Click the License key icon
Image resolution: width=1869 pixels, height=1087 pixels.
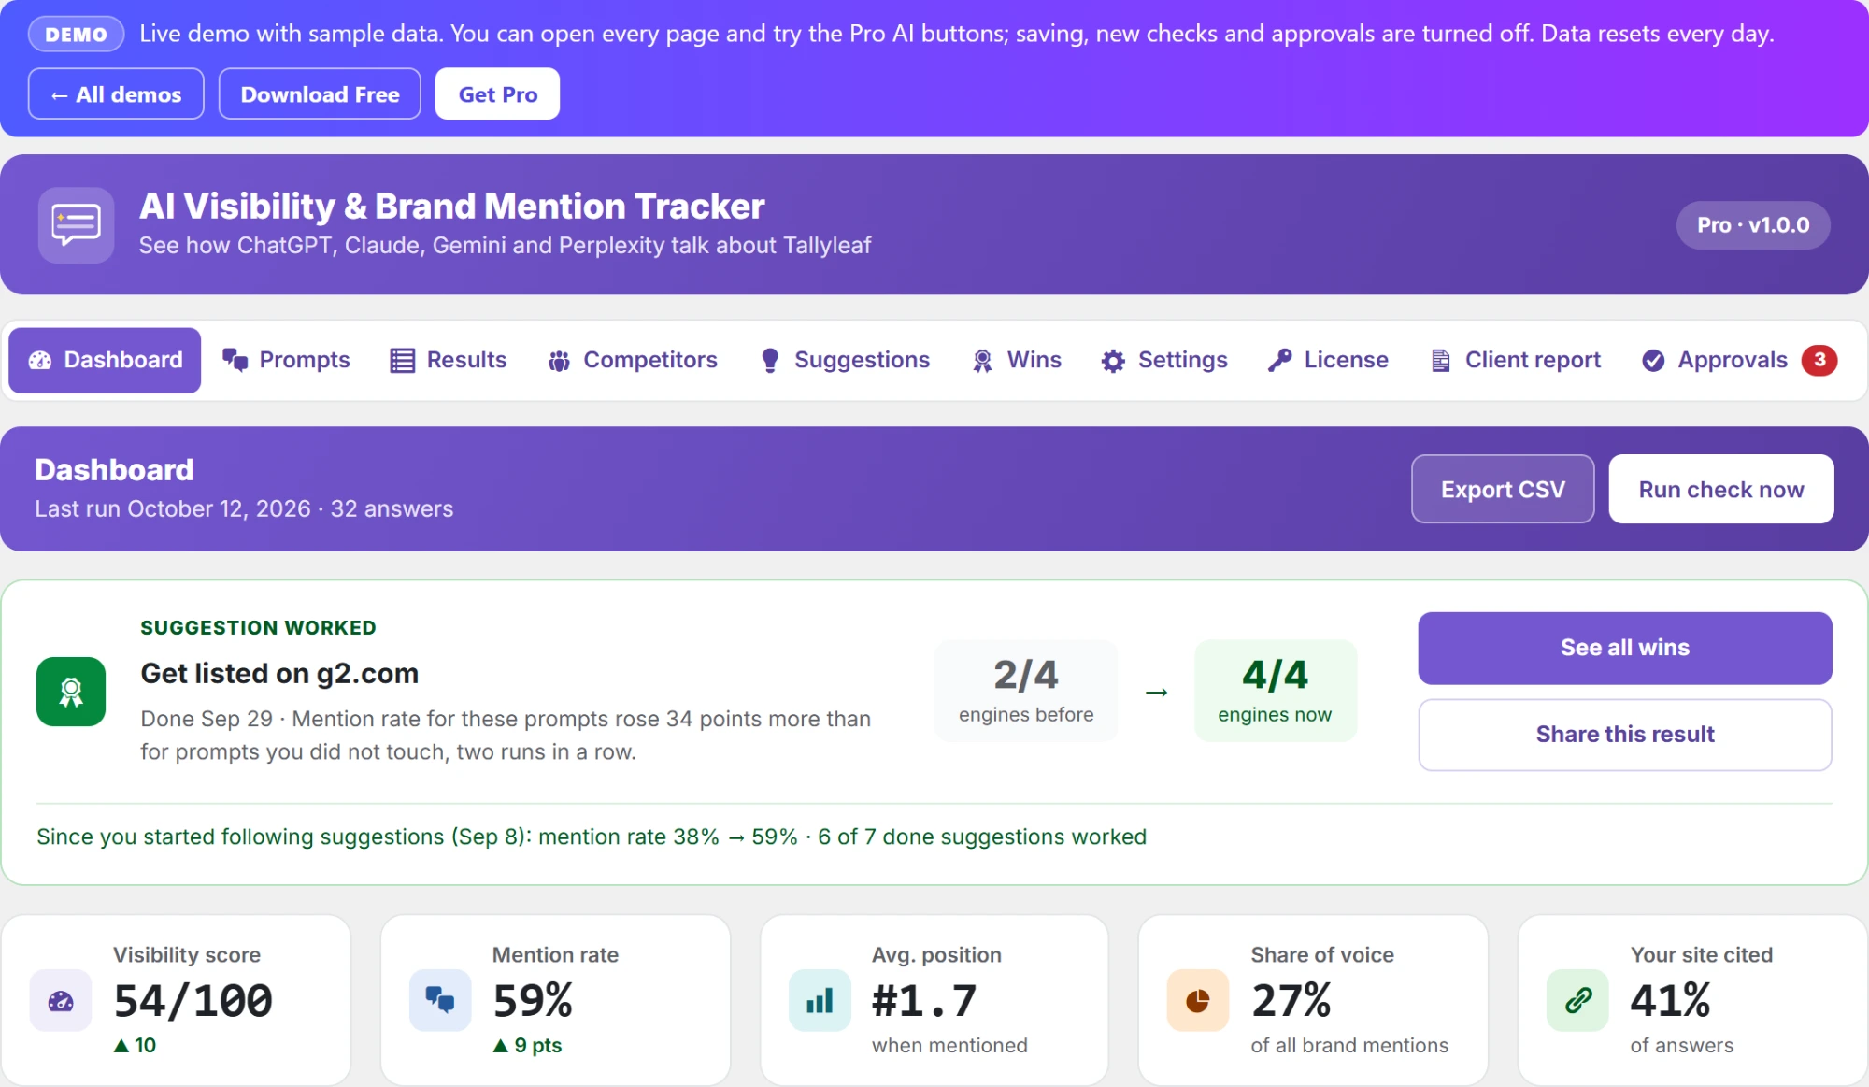[1279, 361]
